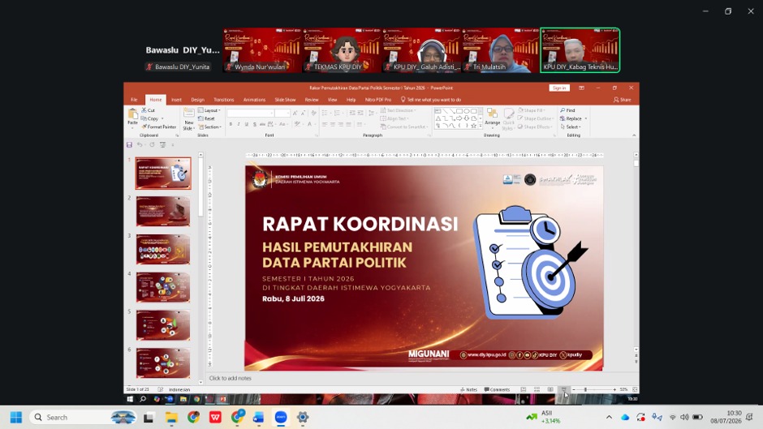Screen dimensions: 763x429
Task: Switch to Reading view in status bar
Action: (x=550, y=389)
